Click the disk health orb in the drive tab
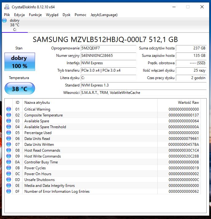 (4, 20)
